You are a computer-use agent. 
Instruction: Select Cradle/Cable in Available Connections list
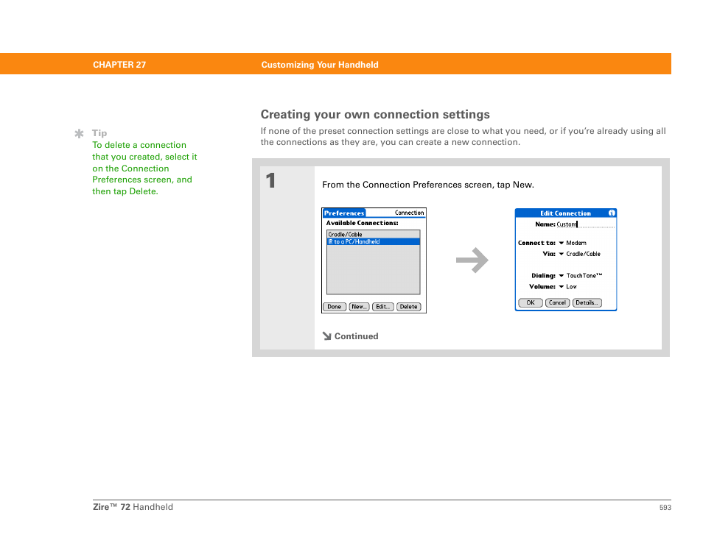373,234
